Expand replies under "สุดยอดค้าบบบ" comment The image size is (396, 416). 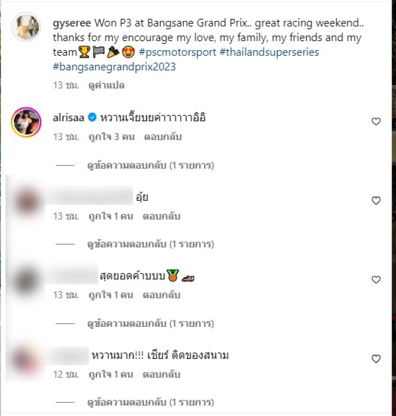(x=150, y=323)
